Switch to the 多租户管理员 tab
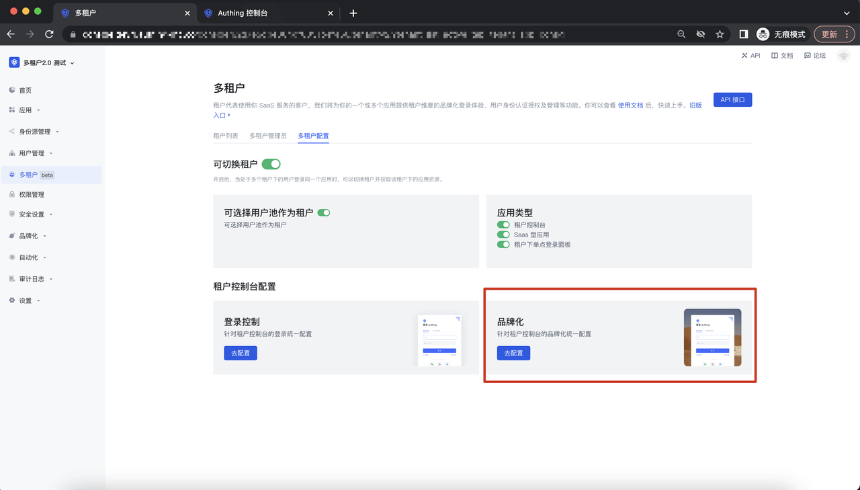 pos(267,136)
